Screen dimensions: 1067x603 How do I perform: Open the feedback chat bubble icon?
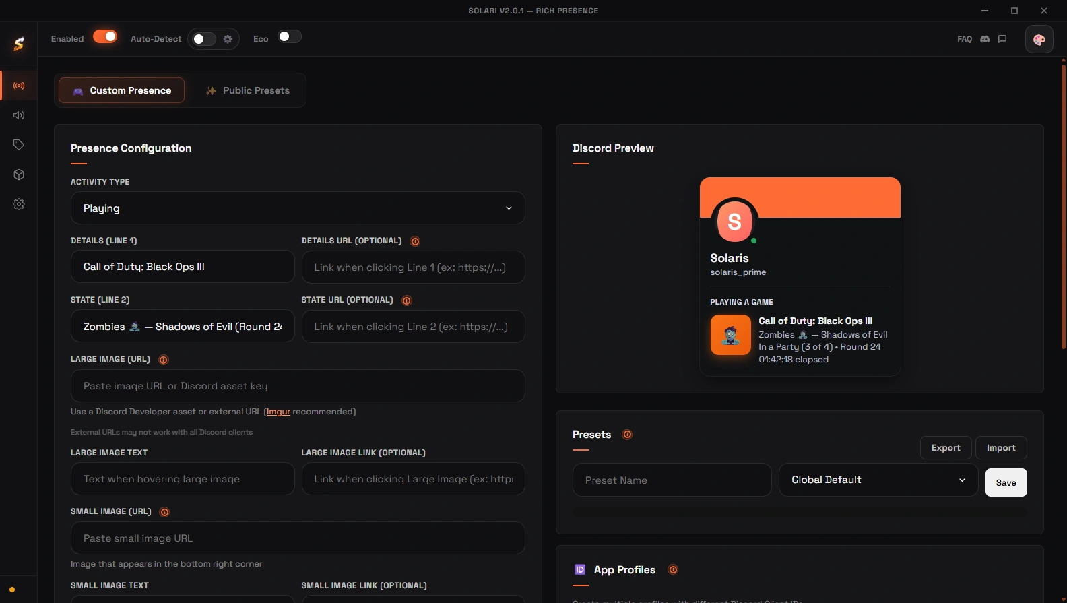pyautogui.click(x=1002, y=39)
